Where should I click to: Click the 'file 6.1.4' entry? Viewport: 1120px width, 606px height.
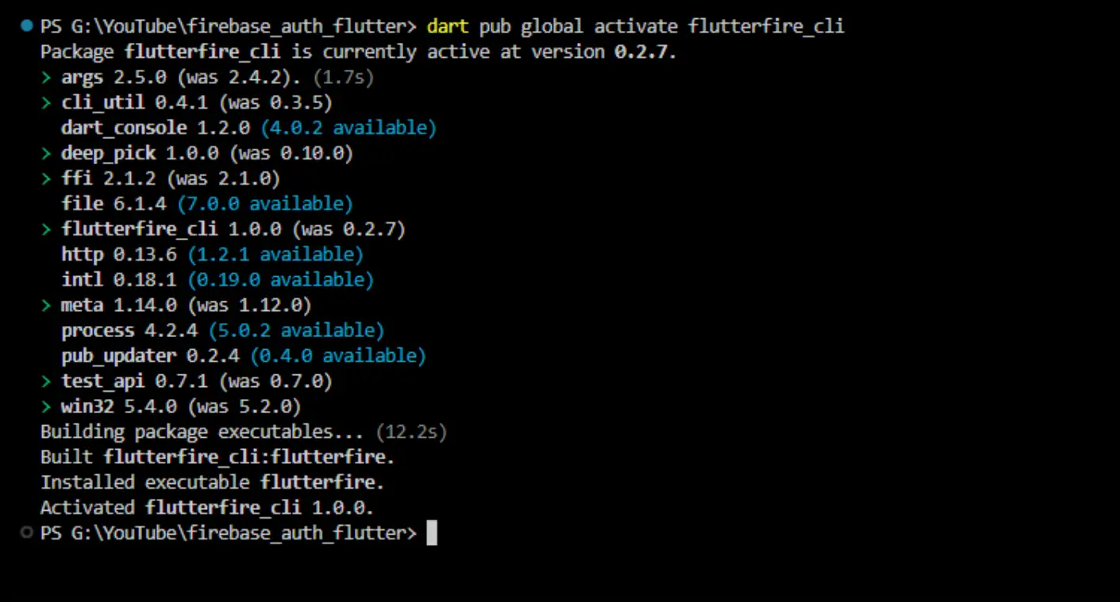coord(114,204)
